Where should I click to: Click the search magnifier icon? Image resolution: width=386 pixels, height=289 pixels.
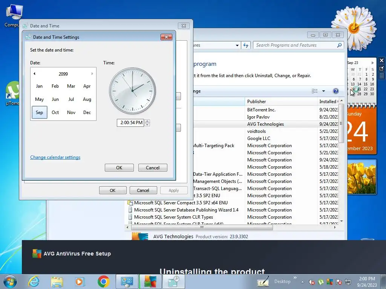pyautogui.click(x=339, y=45)
